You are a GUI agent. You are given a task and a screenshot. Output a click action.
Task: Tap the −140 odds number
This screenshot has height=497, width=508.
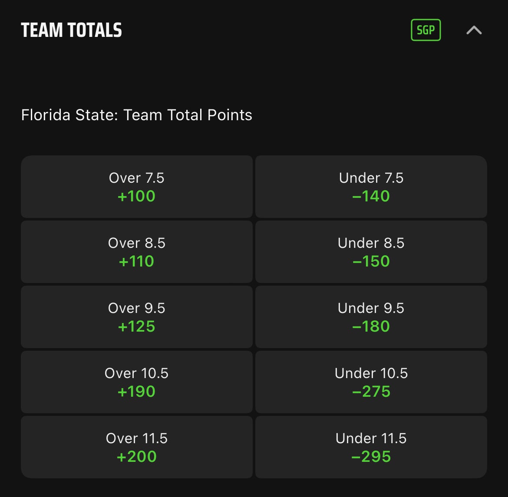coord(371,196)
